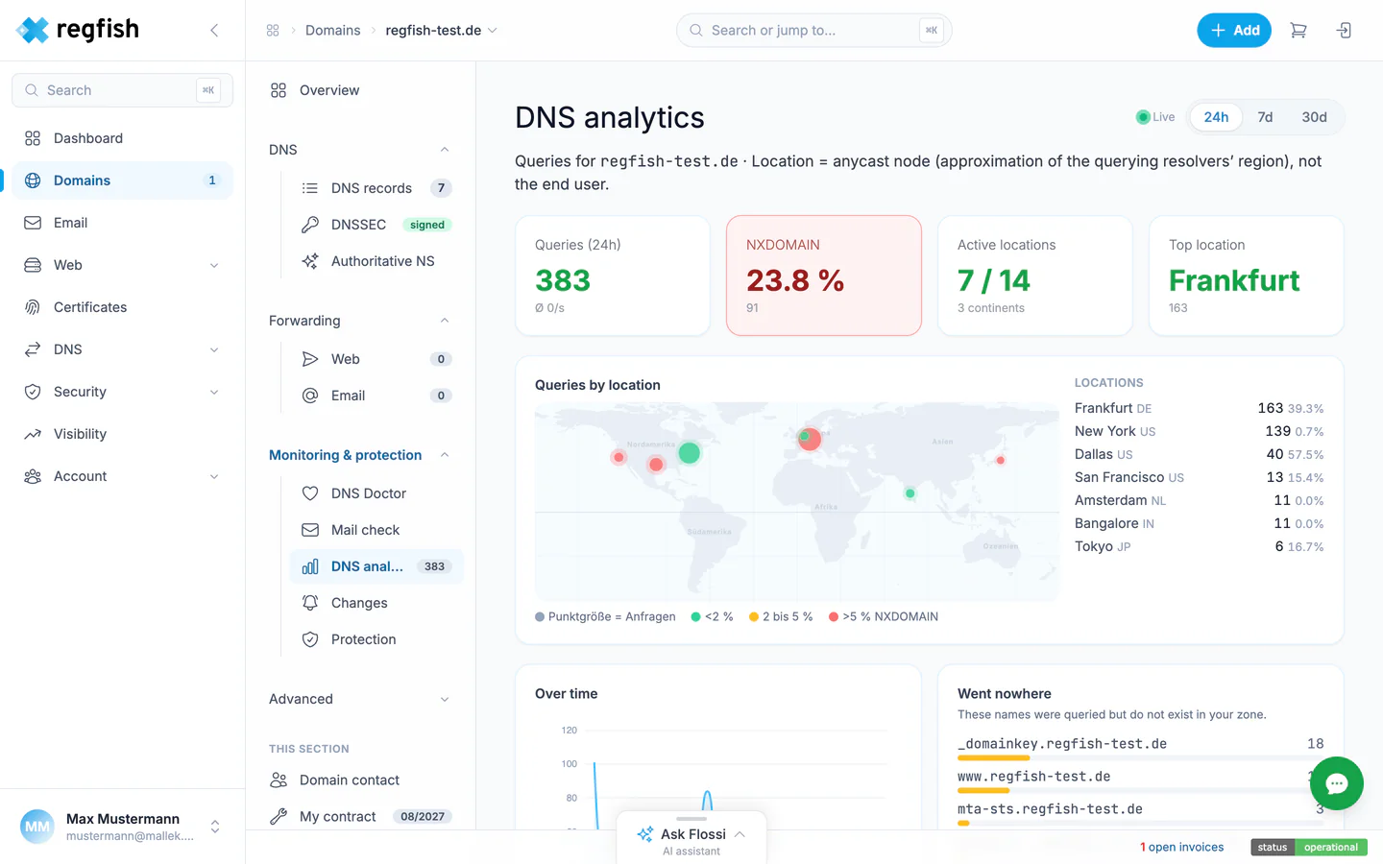Viewport: 1383px width, 864px height.
Task: Expand the Account menu chevron
Action: point(214,476)
